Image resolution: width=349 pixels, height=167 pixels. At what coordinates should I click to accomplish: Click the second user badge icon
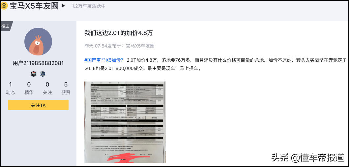[x=43, y=74]
